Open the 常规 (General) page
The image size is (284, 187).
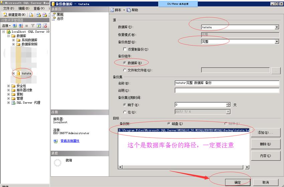click(59, 15)
